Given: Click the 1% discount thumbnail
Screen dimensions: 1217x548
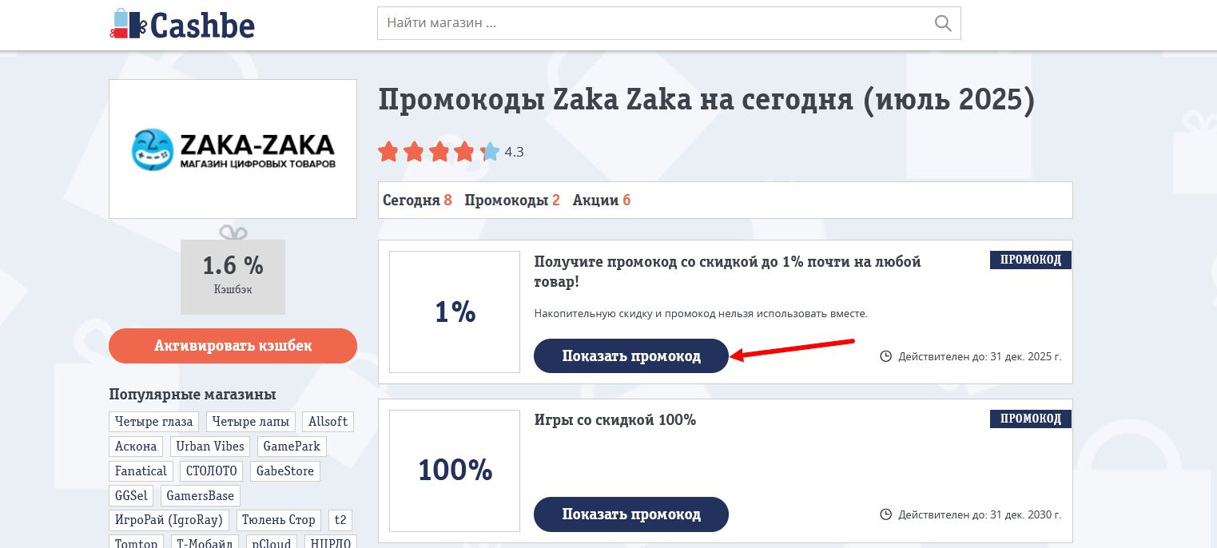Looking at the screenshot, I should coord(455,312).
